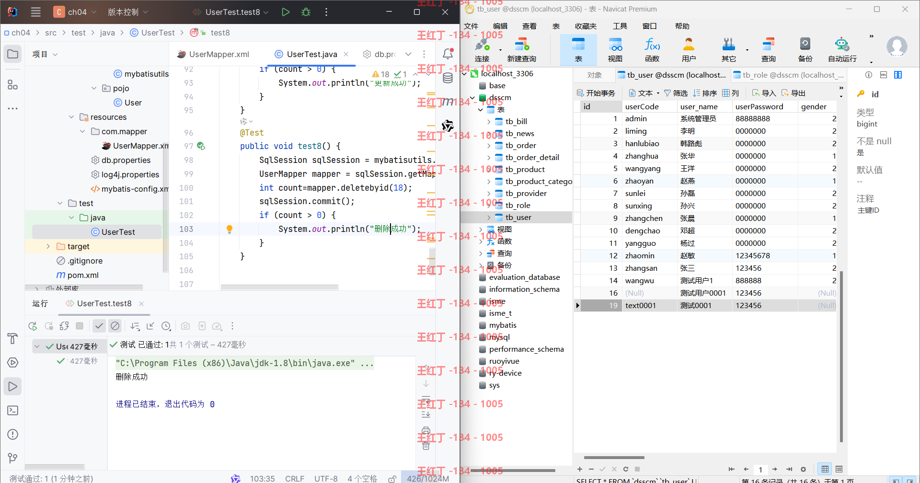Image resolution: width=920 pixels, height=483 pixels.
Task: Toggle soft-wrap in run console
Action: [x=426, y=401]
